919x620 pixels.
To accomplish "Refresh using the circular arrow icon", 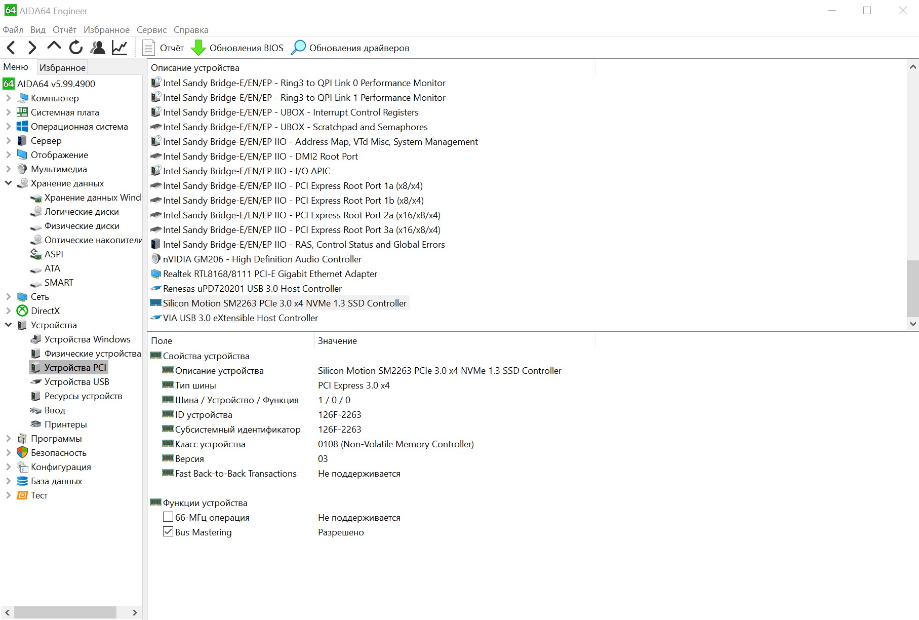I will [x=76, y=48].
